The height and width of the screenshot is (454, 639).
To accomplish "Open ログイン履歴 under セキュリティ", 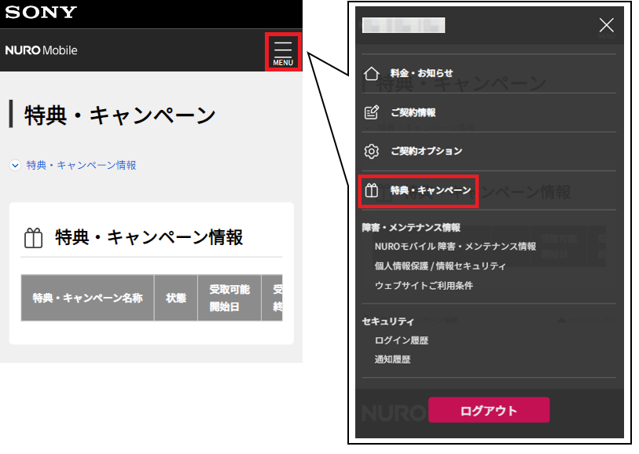I will (x=402, y=340).
